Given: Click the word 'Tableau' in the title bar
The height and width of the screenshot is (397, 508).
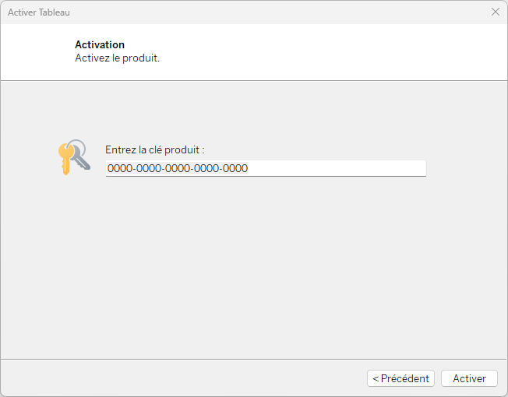Looking at the screenshot, I should point(55,12).
